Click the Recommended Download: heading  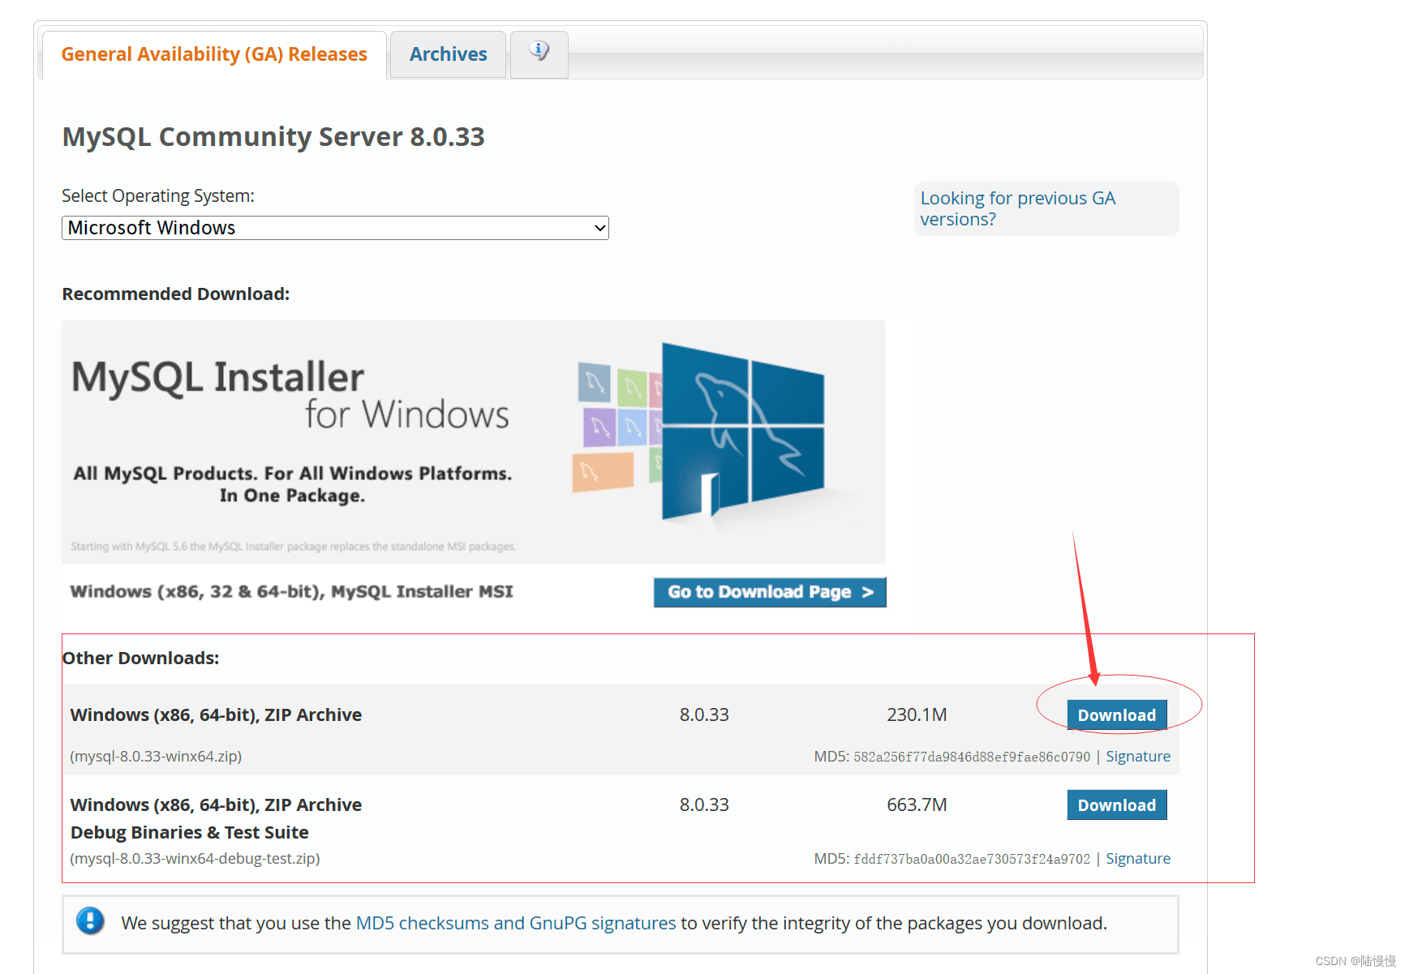tap(176, 294)
